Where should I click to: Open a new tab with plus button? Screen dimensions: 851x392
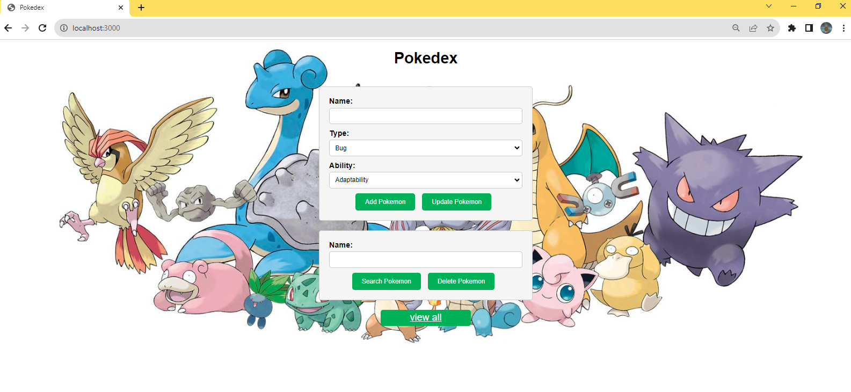click(141, 8)
